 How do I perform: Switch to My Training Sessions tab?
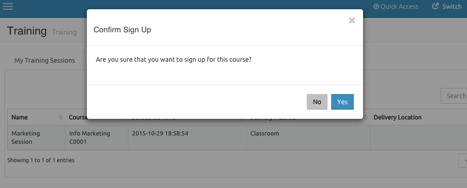45,60
